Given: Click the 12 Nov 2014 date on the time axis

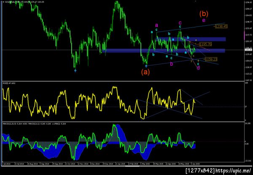Looking at the screenshot, I should [83, 164].
